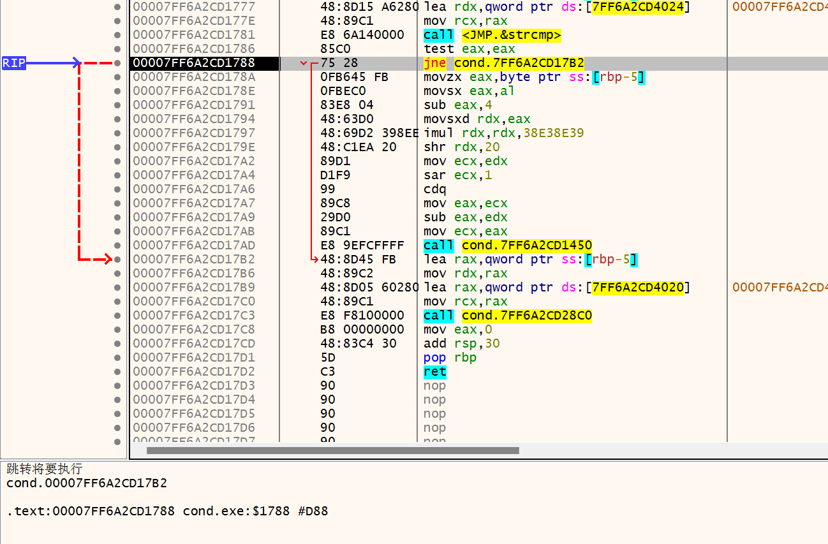Toggle breakpoint dot at address 00007FF6A2CD1788
Image resolution: width=828 pixels, height=544 pixels.
pos(117,62)
